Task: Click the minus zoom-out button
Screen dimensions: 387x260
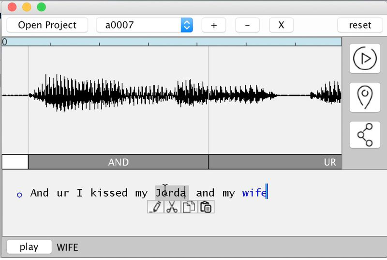Action: 247,25
